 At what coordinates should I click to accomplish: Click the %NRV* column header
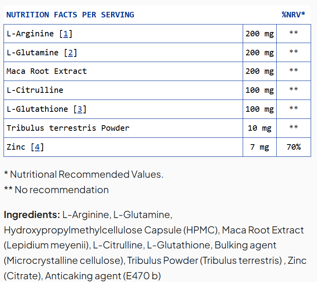pyautogui.click(x=293, y=15)
